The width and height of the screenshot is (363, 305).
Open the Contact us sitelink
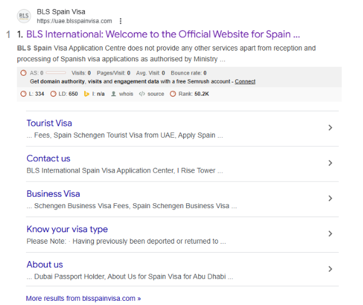coord(49,159)
